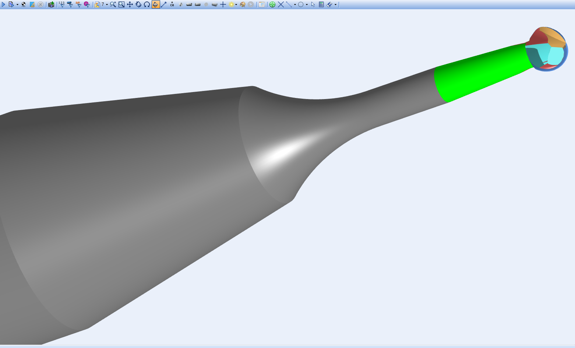This screenshot has height=348, width=575.
Task: Activate the zoom-to-box magnifier tool
Action: click(x=121, y=4)
